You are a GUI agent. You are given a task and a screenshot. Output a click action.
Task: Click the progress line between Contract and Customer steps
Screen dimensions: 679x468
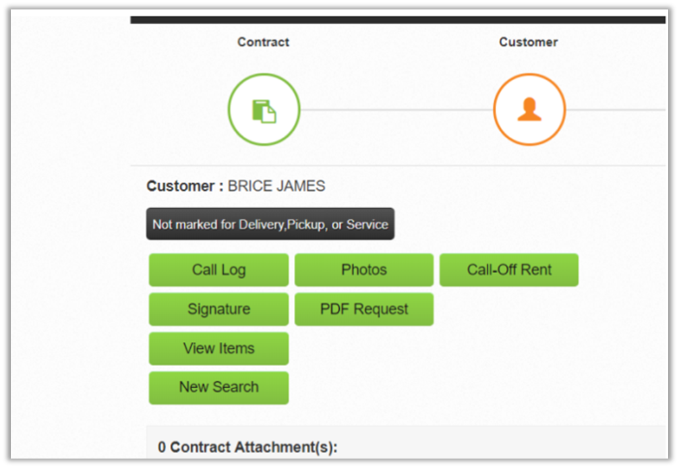[396, 110]
